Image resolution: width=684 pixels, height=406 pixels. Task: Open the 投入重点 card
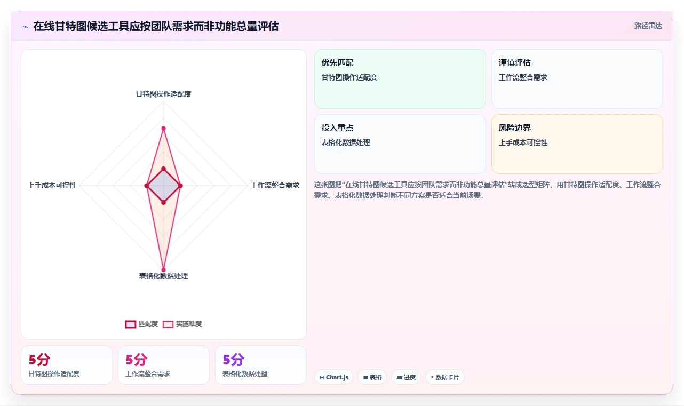tap(400, 144)
